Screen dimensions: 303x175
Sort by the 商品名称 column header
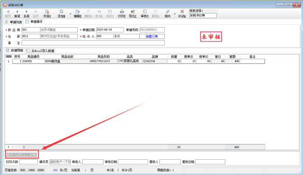[x=67, y=56]
